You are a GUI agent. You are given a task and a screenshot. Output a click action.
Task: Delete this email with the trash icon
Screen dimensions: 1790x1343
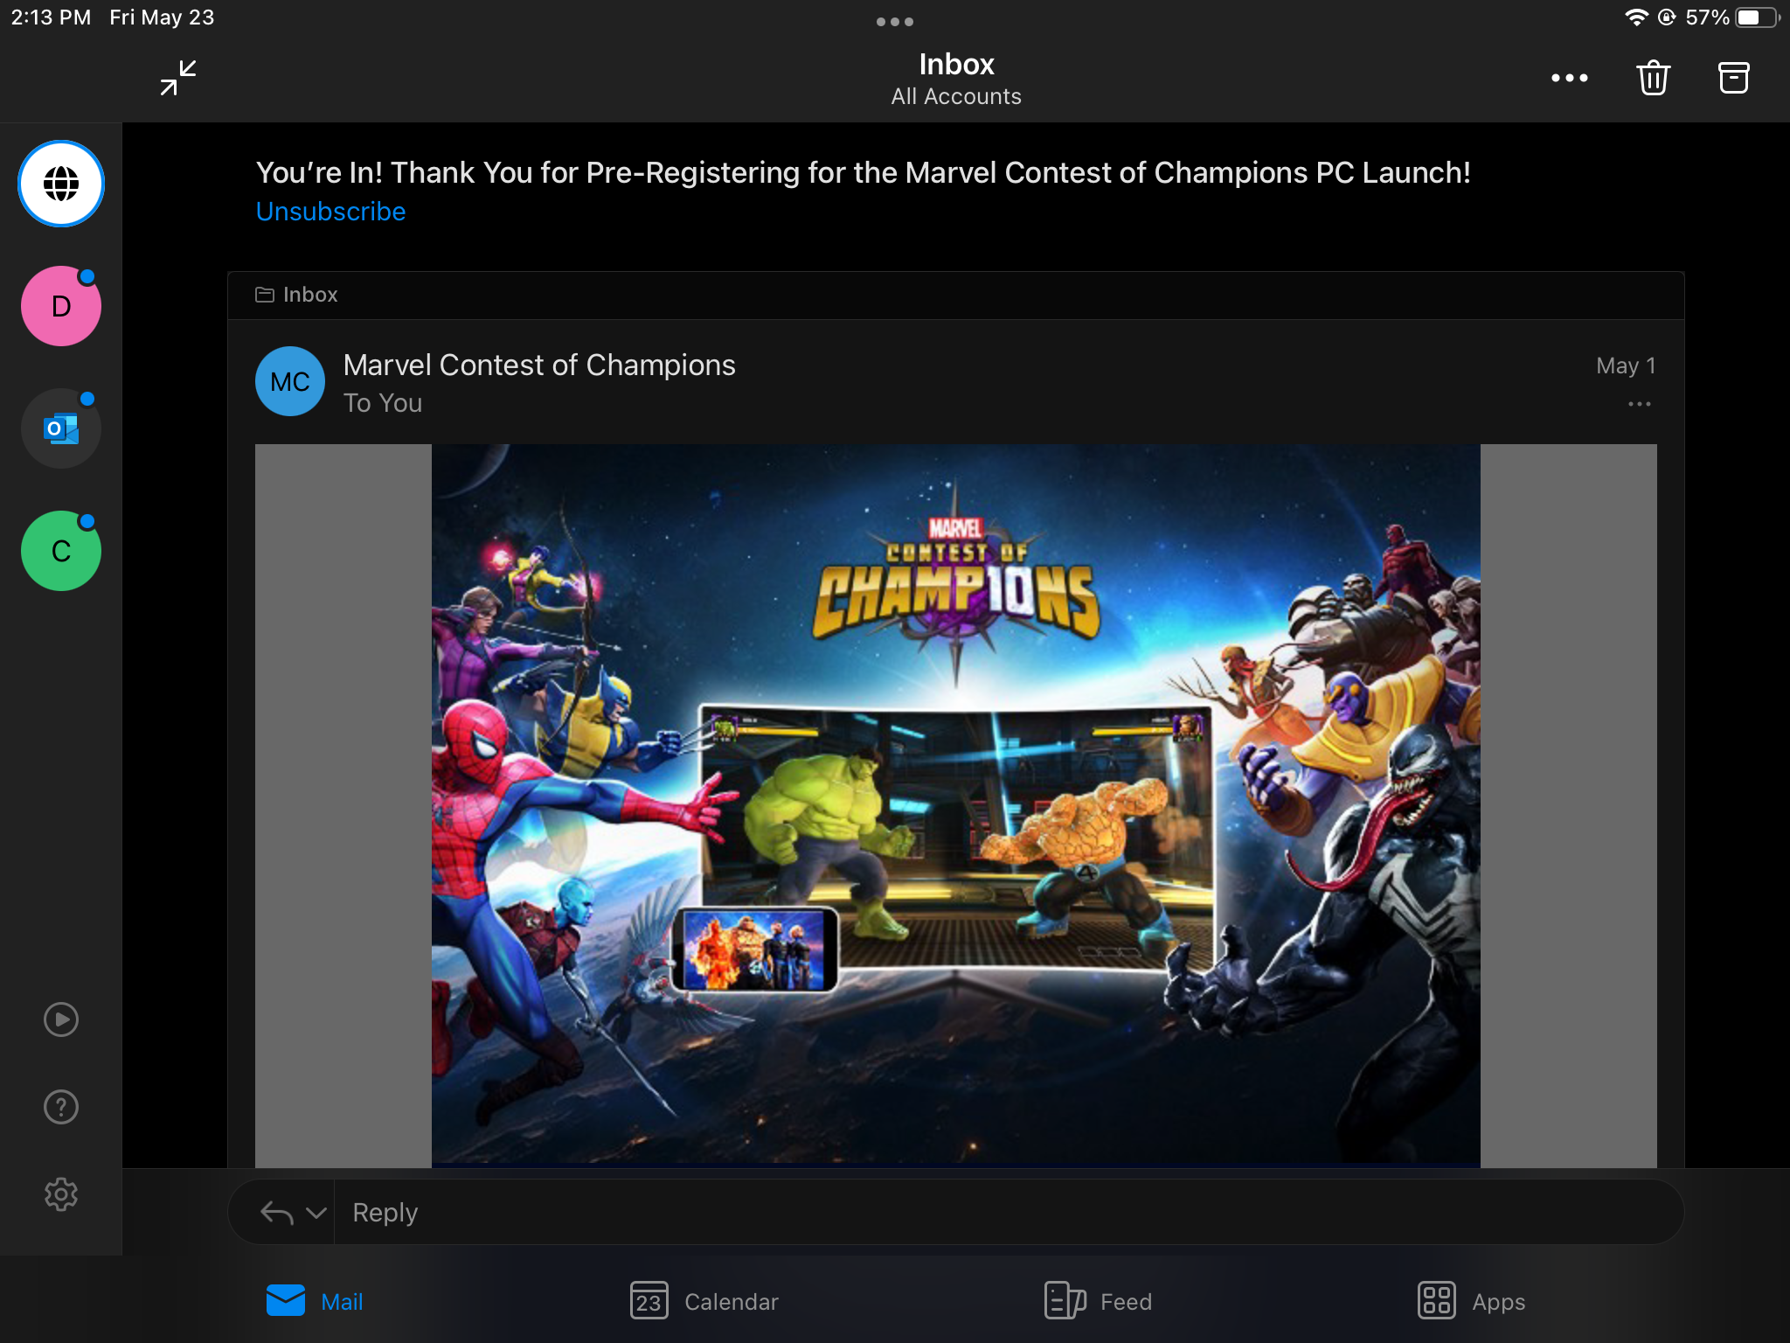tap(1653, 78)
